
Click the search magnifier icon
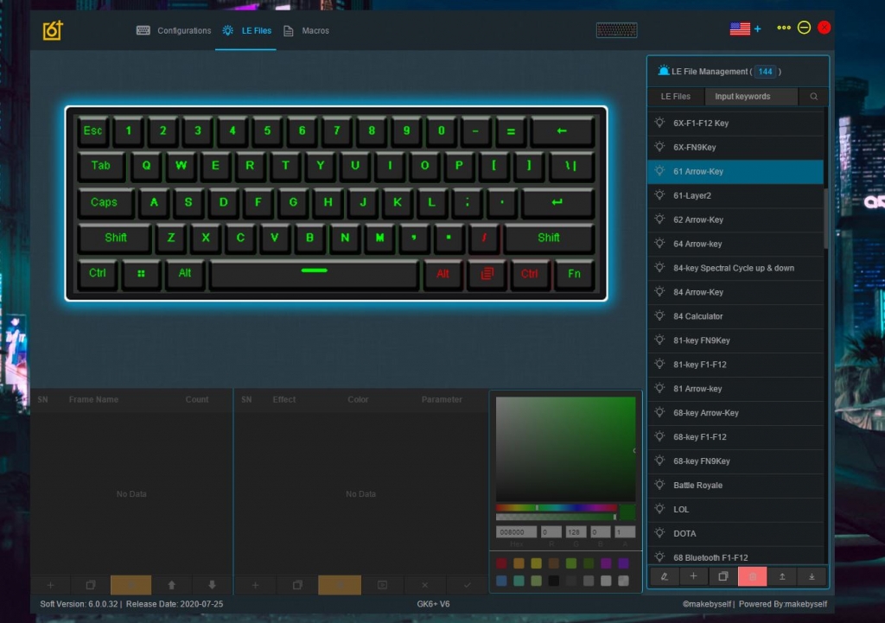[x=813, y=97]
